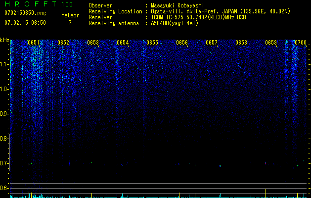Image resolution: width=311 pixels, height=198 pixels.
Task: Click the 0658 time axis label
Action: click(241, 43)
